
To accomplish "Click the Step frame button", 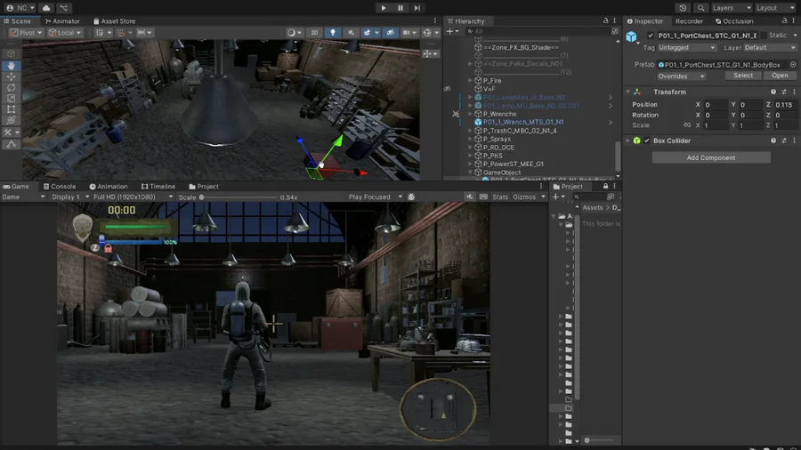I will pyautogui.click(x=417, y=8).
